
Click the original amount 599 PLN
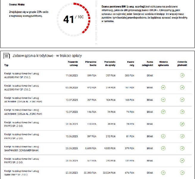[92, 75]
